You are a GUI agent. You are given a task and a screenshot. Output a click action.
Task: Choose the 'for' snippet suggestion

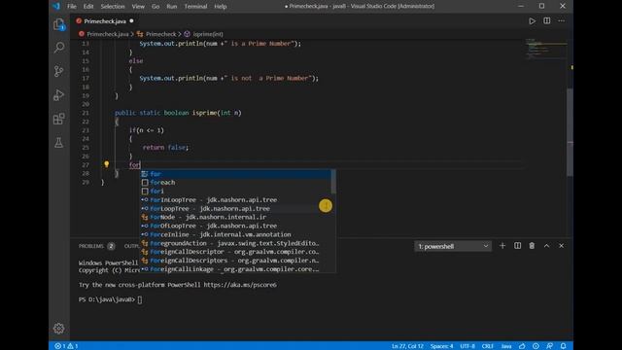235,174
